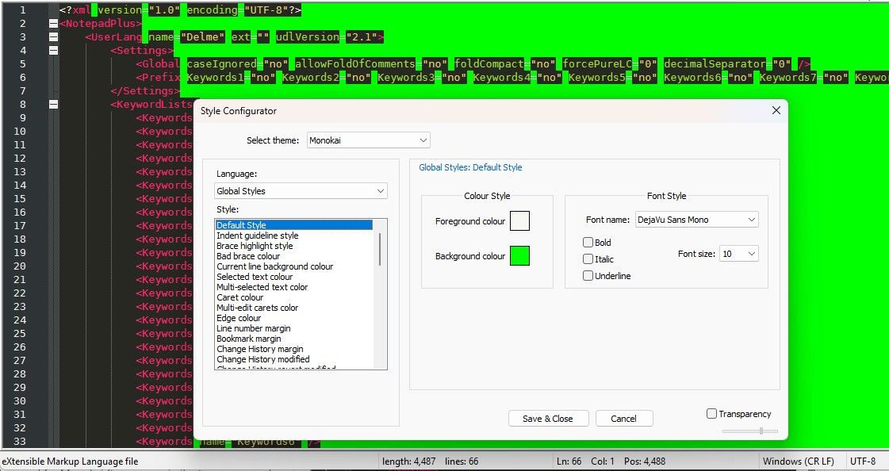Image resolution: width=889 pixels, height=471 pixels.
Task: Collapse the UserLang fold on line 3
Action: coord(53,36)
